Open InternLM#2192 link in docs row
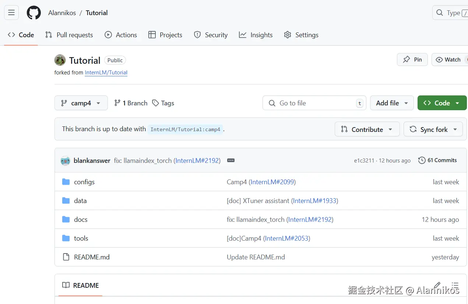This screenshot has width=468, height=304. (x=310, y=220)
